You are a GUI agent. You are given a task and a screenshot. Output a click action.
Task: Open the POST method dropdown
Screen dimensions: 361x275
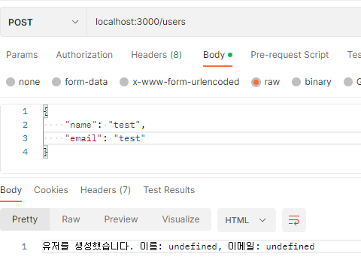44,22
